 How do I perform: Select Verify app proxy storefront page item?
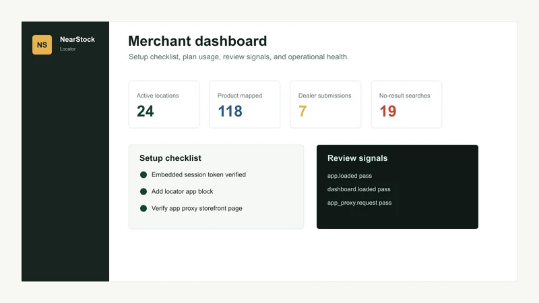(197, 208)
